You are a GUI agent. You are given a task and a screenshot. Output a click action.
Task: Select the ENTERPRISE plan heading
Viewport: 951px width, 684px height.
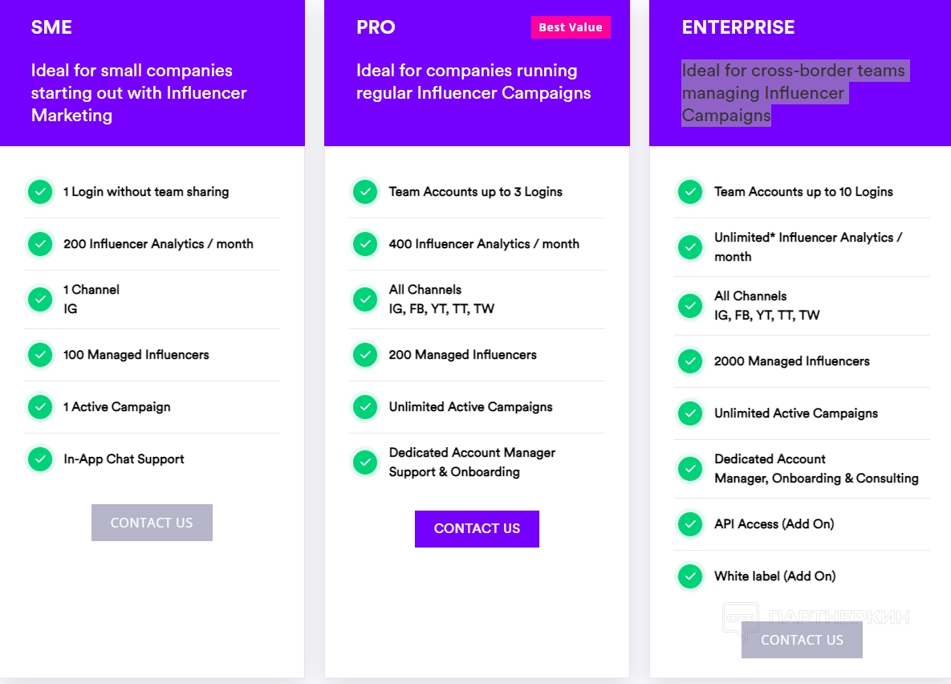point(738,27)
